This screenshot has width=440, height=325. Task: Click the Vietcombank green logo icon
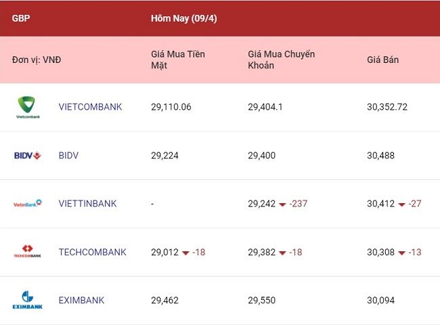(x=28, y=107)
